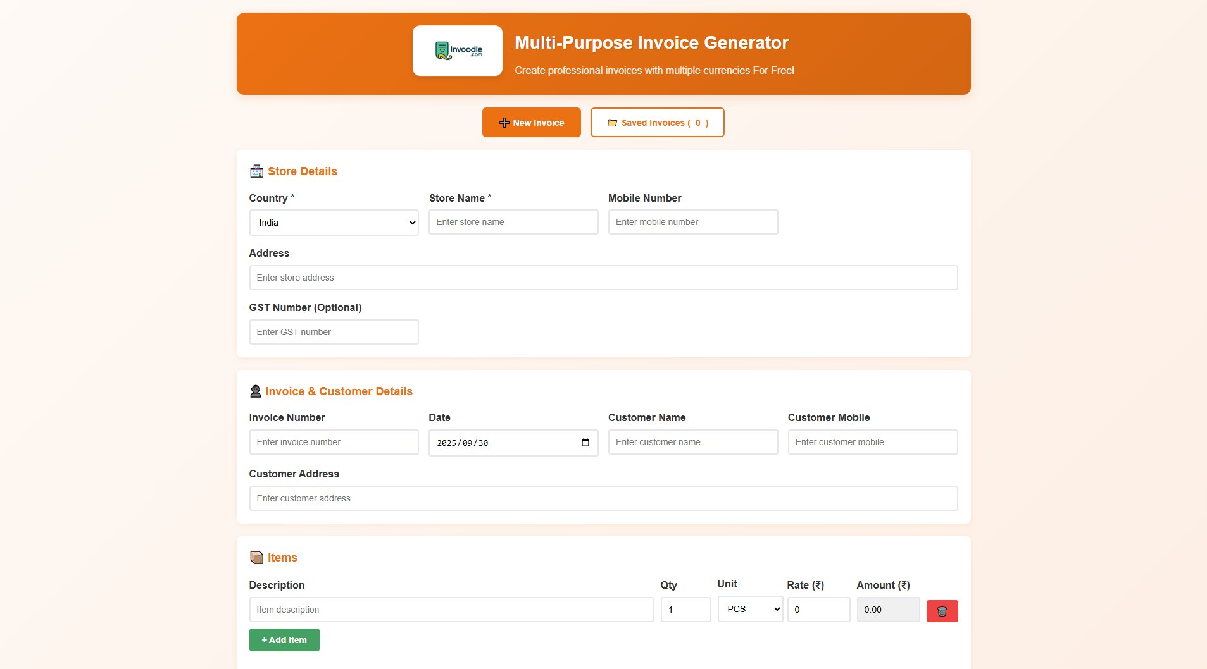Viewport: 1207px width, 669px height.
Task: Click the Customer Name input
Action: click(692, 442)
